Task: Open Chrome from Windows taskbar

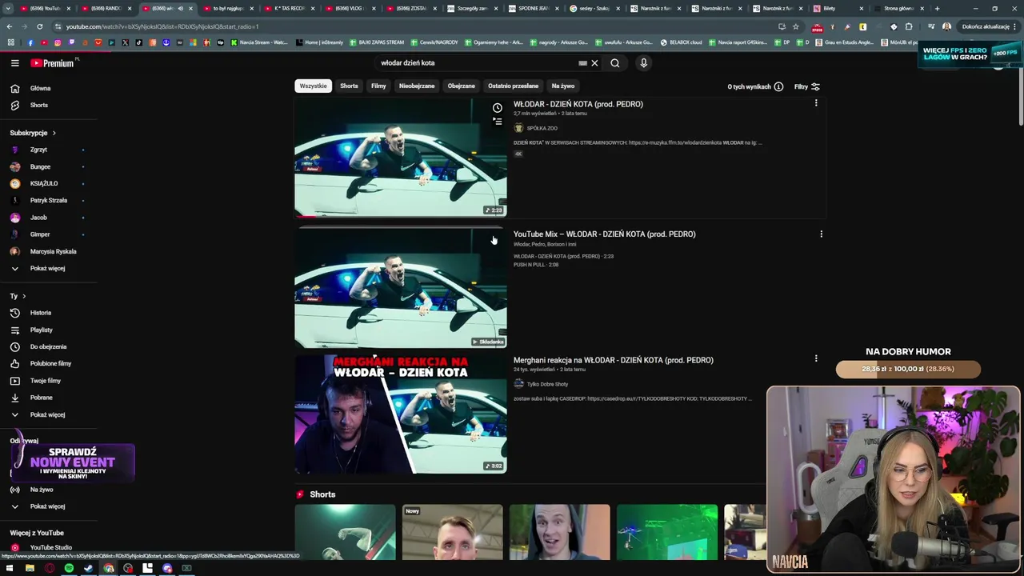Action: 108,568
